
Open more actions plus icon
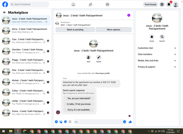(56, 122)
